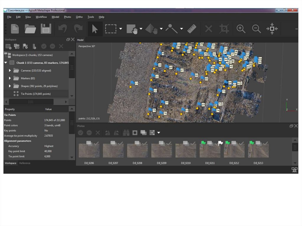Click the Save project floppy icon
This screenshot has width=302, height=226.
(x=46, y=29)
